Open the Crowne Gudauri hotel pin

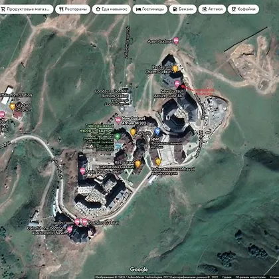[x=84, y=222]
